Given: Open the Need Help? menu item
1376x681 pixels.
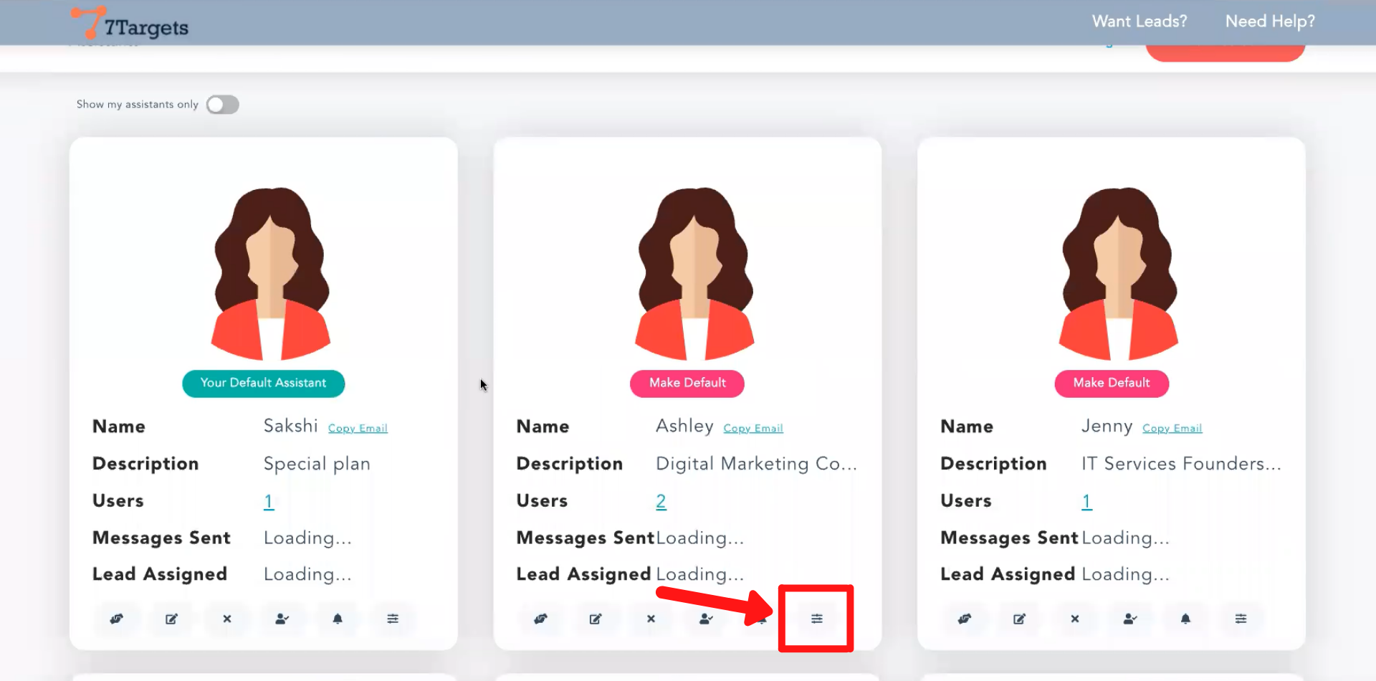Looking at the screenshot, I should (1269, 22).
